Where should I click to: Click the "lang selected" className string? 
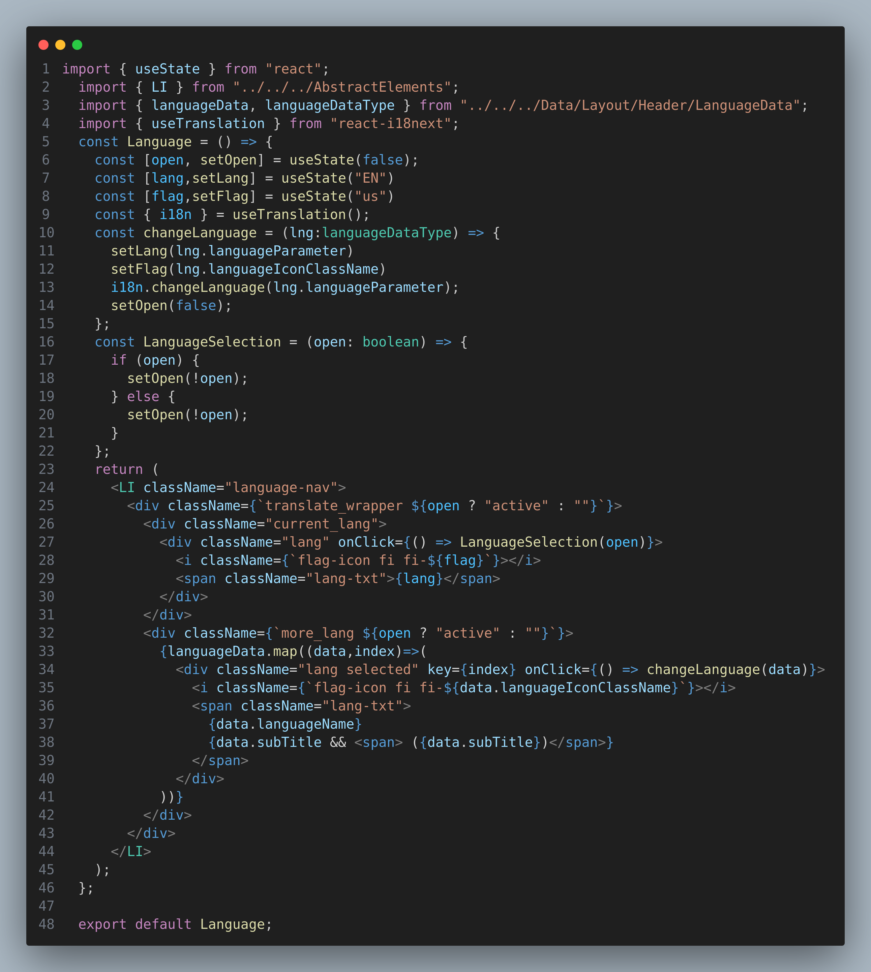[358, 669]
